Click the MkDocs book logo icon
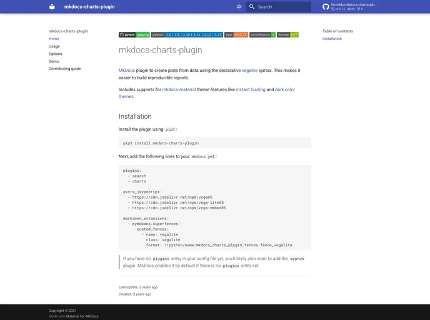 point(52,7)
